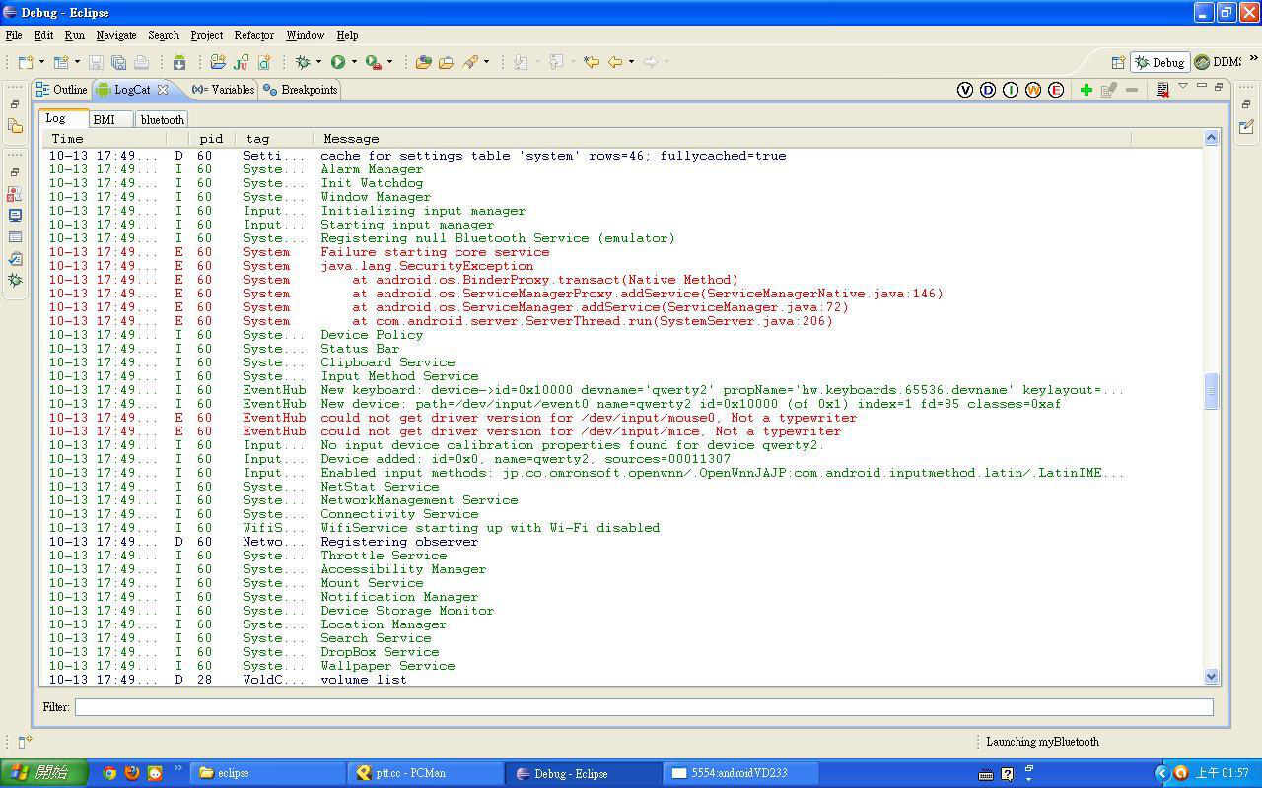Viewport: 1262px width, 788px height.
Task: Click the Run External Tools icon
Action: click(x=373, y=62)
